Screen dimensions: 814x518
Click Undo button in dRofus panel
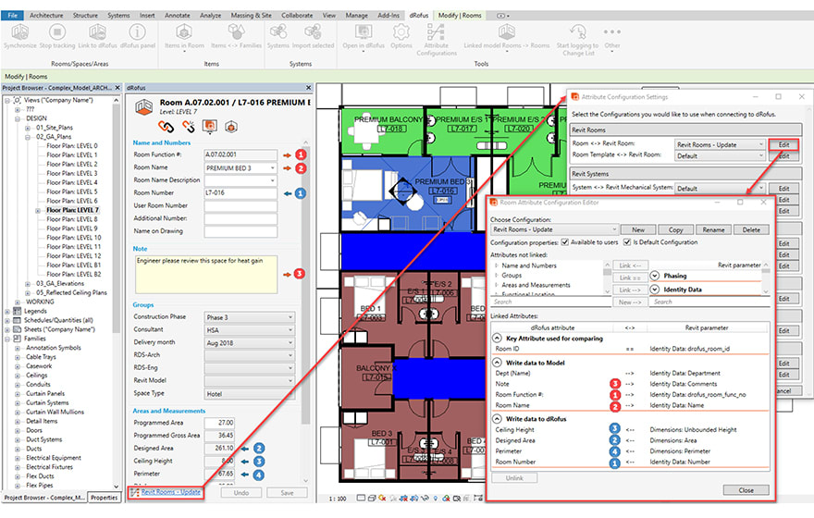(241, 493)
